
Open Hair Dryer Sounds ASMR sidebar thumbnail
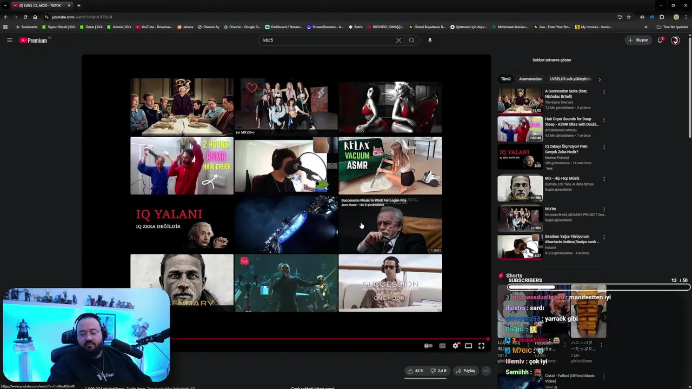[x=520, y=129]
